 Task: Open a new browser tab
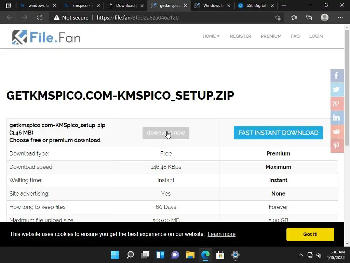(284, 5)
